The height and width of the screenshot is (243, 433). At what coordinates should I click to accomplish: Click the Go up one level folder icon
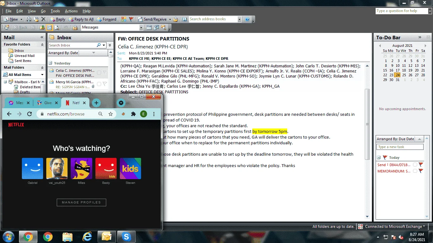pos(42,28)
